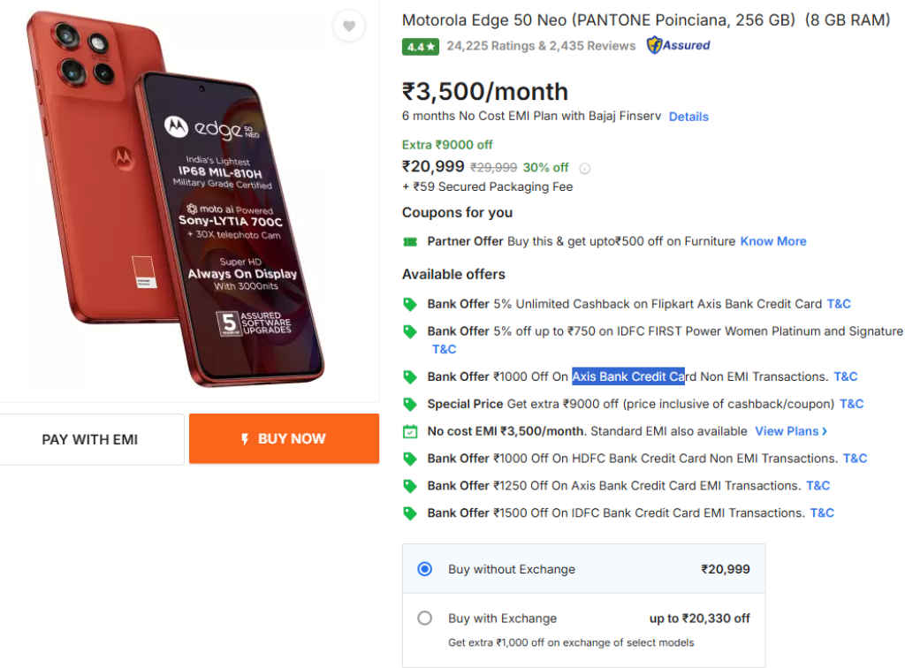
Task: Click the tag icon beside IDFC EMI offer
Action: (410, 512)
